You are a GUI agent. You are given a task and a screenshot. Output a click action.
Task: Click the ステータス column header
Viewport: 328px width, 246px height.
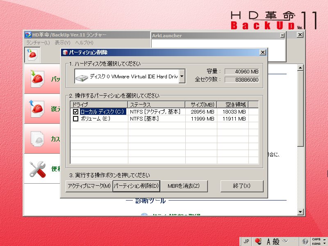pos(157,105)
